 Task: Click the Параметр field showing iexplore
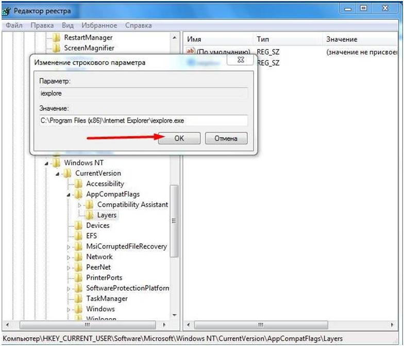143,93
